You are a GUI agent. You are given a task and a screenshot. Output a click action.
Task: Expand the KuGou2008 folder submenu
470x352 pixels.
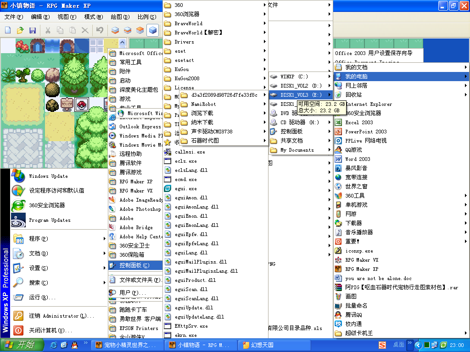(x=215, y=78)
